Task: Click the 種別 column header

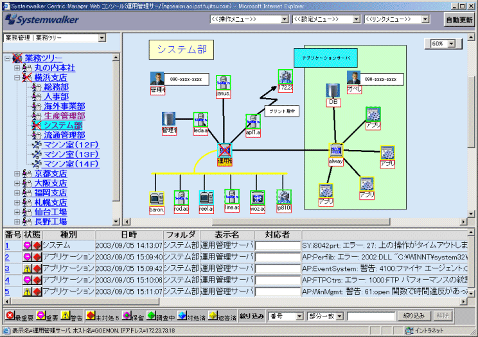Action: point(69,234)
